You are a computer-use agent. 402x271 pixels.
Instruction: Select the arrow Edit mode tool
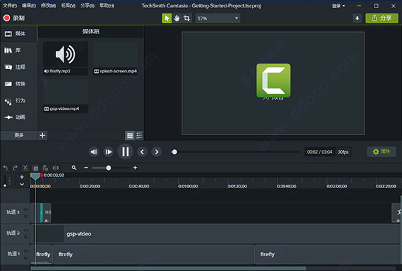pyautogui.click(x=167, y=18)
